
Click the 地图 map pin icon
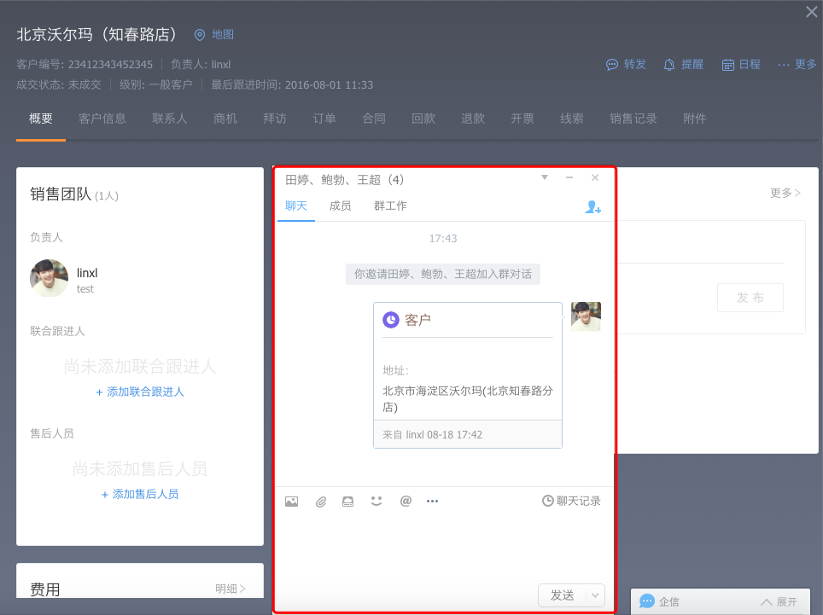[200, 35]
